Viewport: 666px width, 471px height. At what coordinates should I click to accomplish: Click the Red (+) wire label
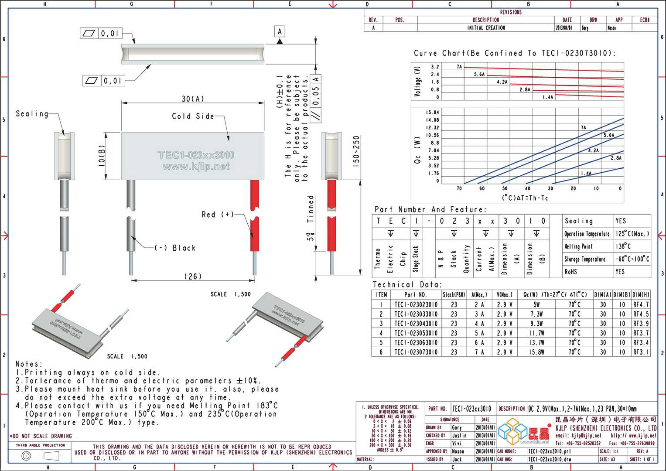pos(218,215)
